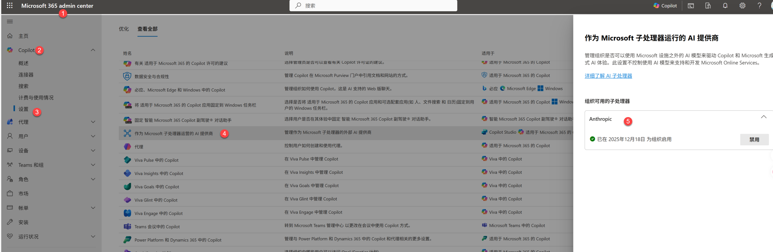This screenshot has height=252, width=773.
Task: Open the settings gear icon
Action: (742, 6)
